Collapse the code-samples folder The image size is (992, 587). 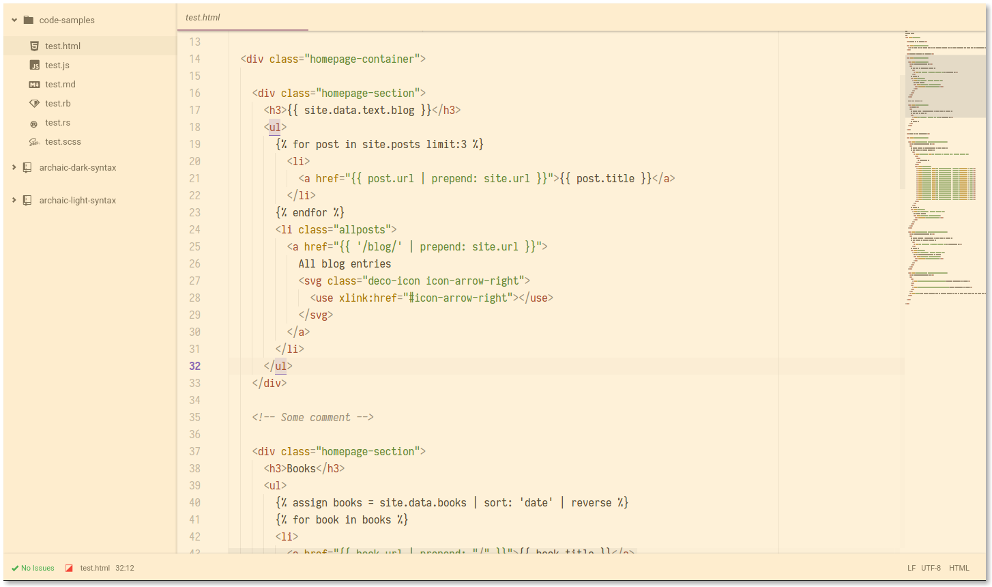(14, 20)
